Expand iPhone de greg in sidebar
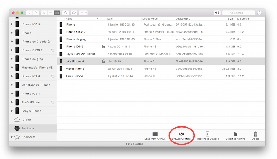Viewport: 277px width, 159px height. point(12,59)
